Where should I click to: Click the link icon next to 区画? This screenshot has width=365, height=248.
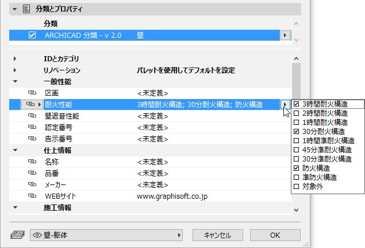click(x=32, y=93)
